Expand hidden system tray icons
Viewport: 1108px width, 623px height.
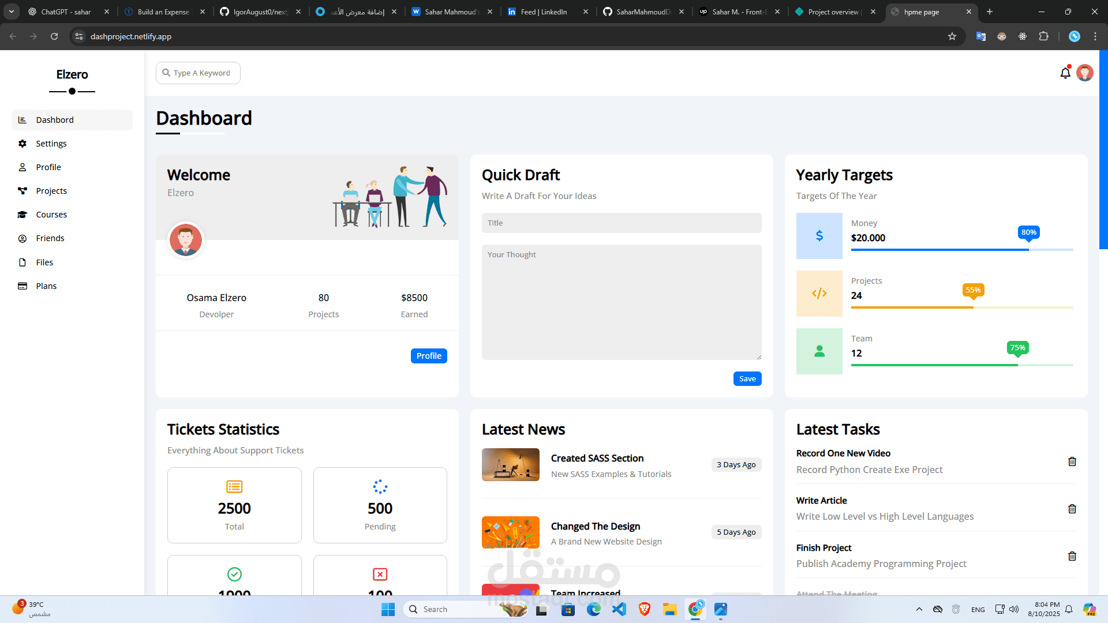(x=919, y=609)
